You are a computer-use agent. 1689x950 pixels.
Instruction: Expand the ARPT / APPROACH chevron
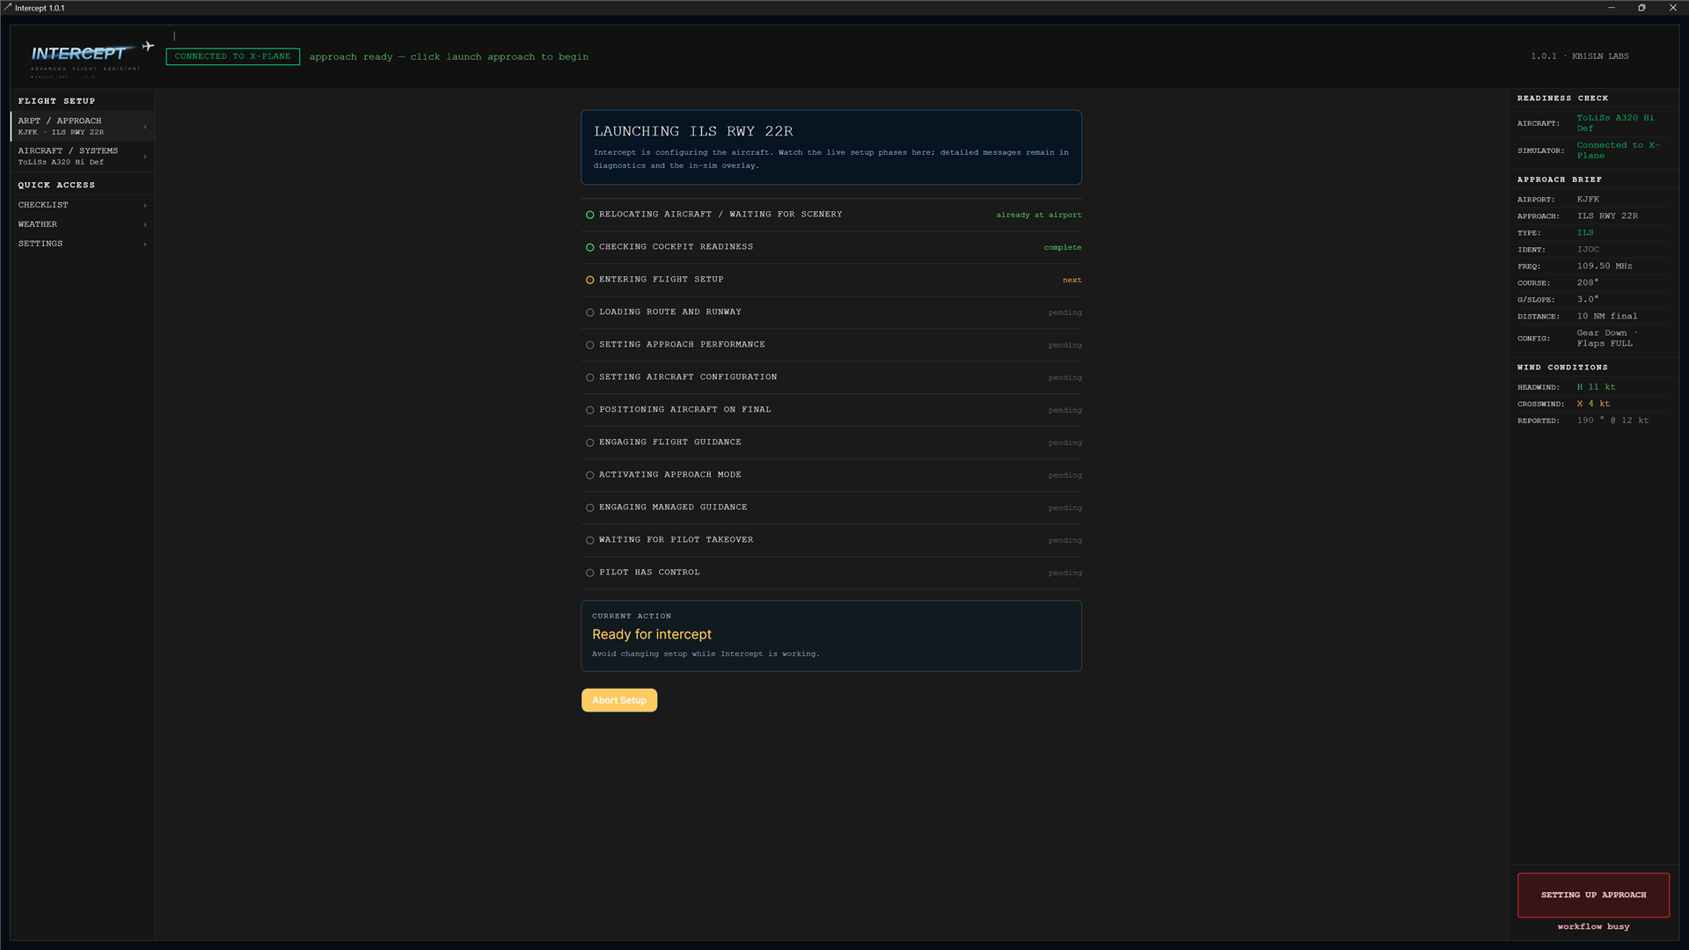[145, 127]
